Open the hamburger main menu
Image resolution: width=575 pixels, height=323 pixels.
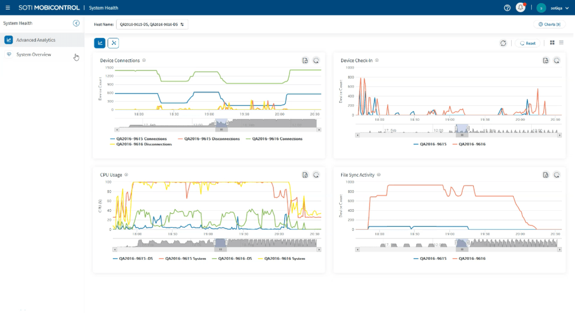7,8
